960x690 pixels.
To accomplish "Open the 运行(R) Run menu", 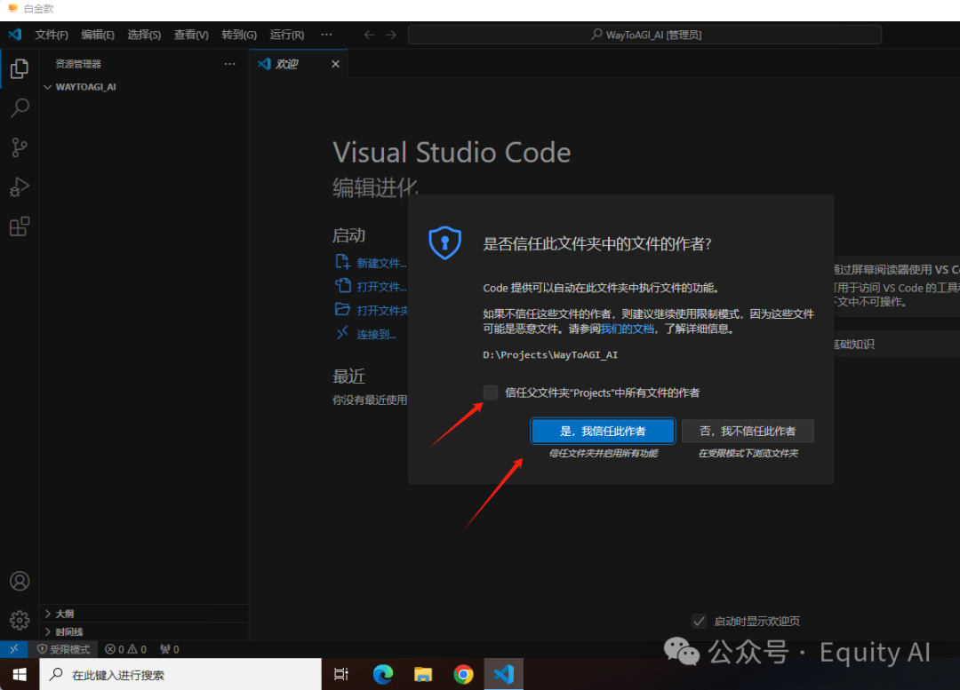I will click(287, 35).
